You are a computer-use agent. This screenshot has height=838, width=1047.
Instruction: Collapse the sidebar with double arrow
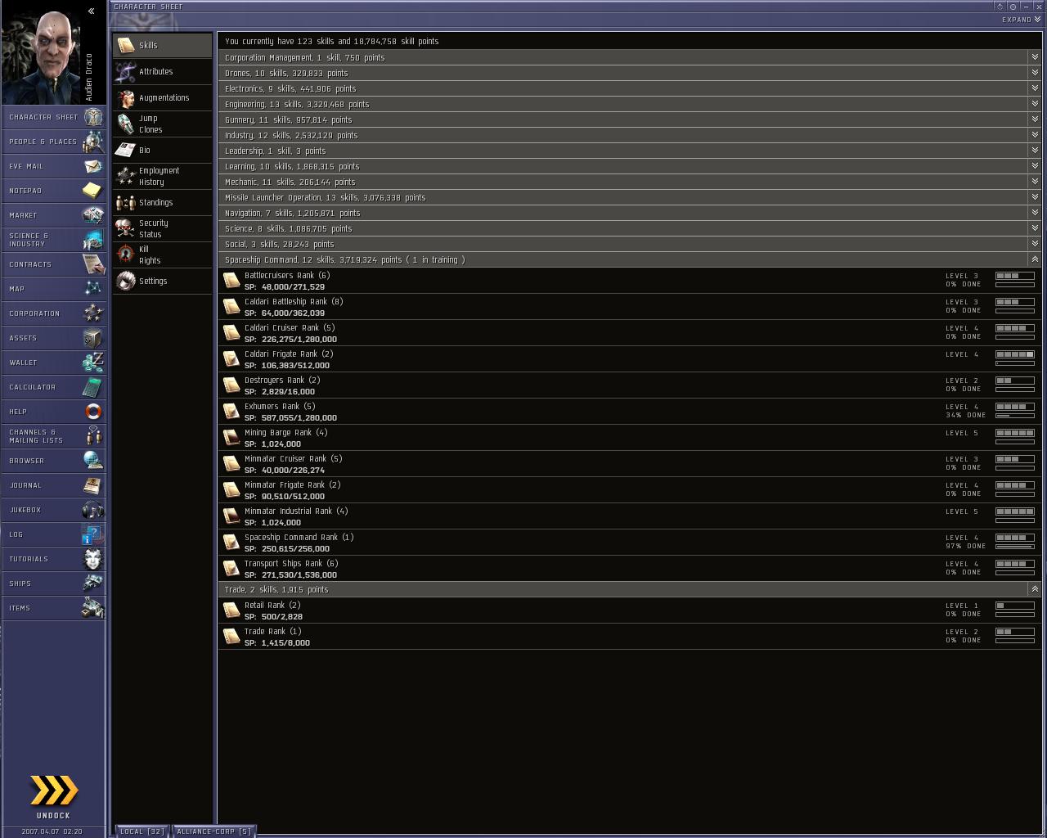(x=92, y=11)
